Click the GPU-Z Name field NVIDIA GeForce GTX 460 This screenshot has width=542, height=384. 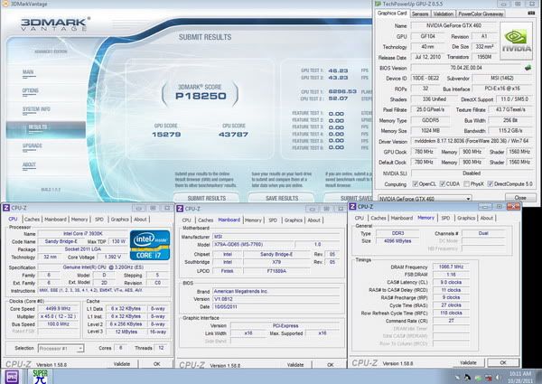click(x=453, y=25)
